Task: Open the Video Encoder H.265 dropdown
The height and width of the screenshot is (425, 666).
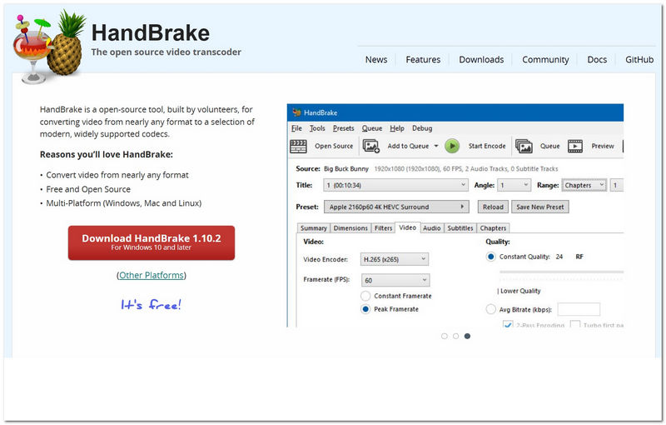Action: (394, 259)
